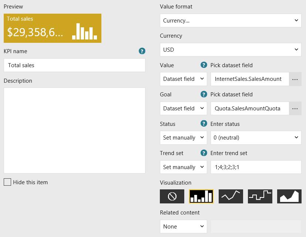Open help icon next to Status label

204,123
